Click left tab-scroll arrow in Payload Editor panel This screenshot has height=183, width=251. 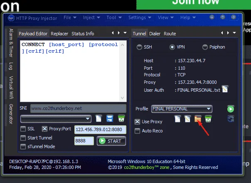113,33
